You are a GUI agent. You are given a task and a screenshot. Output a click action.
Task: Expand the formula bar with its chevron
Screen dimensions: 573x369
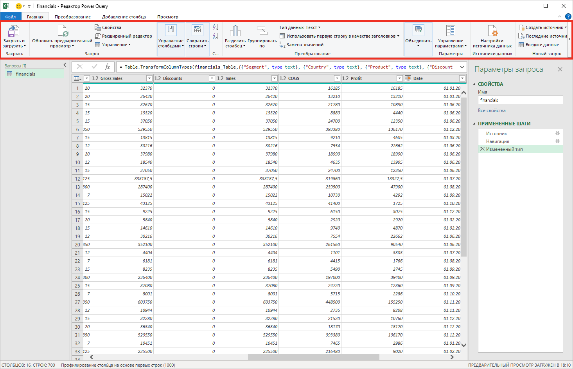(x=462, y=67)
